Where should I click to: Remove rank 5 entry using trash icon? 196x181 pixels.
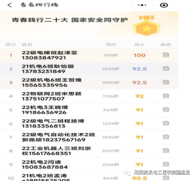pyautogui.click(x=166, y=109)
